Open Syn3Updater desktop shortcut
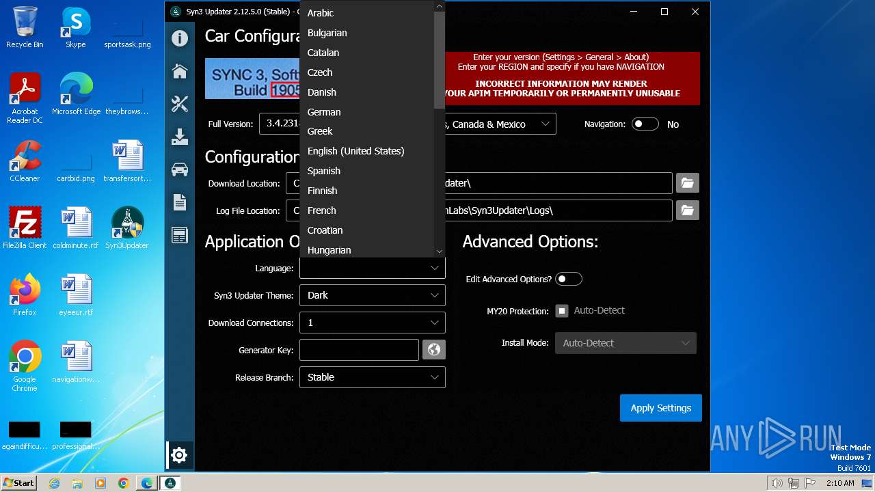Viewport: 875px width, 492px height. [127, 228]
